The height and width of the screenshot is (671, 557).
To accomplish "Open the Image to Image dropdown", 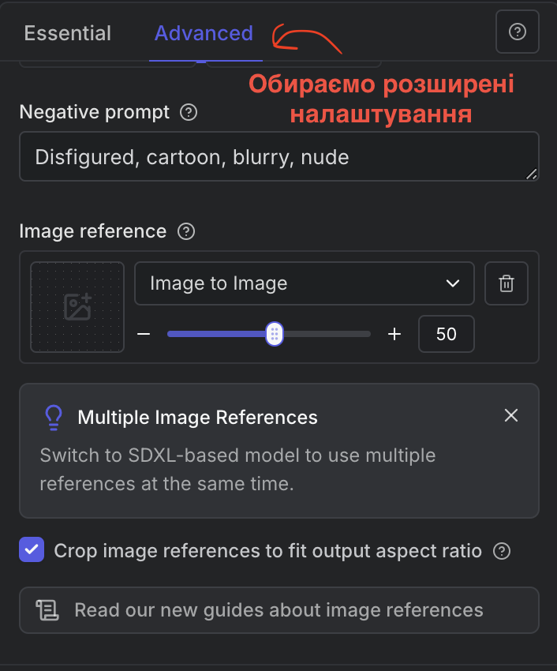I will (304, 283).
